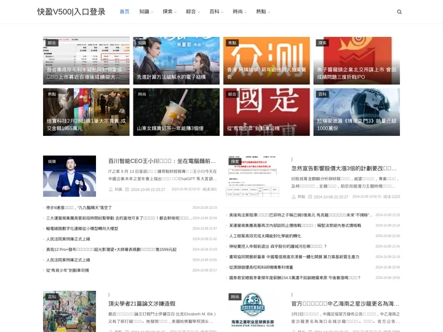This screenshot has height=332, width=443.
Task: Open the 拉瑞安泄漏《博德之門3》 globe card
Action: tap(356, 112)
